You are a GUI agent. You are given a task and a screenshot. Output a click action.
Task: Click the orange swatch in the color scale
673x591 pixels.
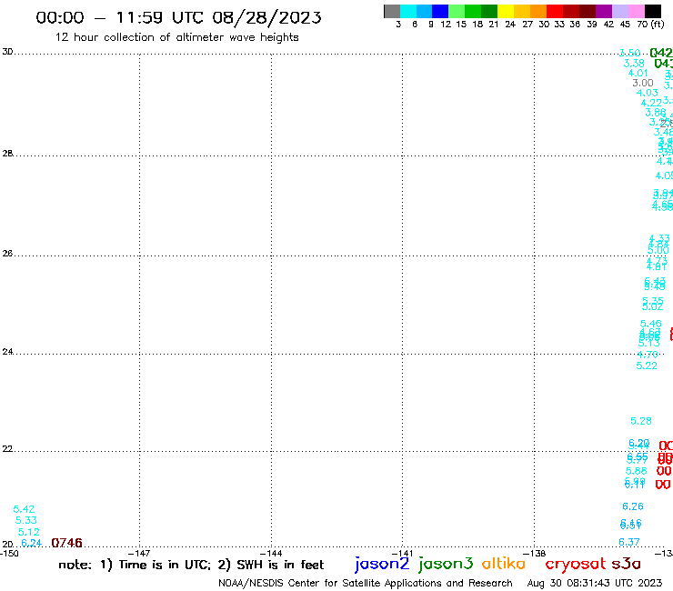pyautogui.click(x=538, y=11)
